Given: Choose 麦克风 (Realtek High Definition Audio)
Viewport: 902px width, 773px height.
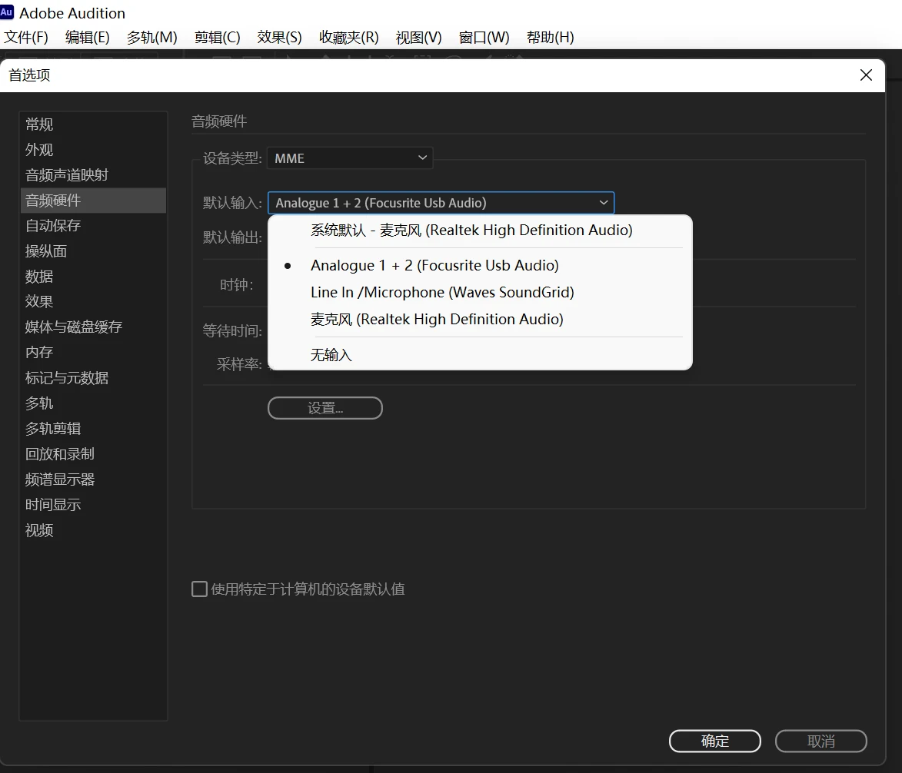Looking at the screenshot, I should pyautogui.click(x=481, y=320).
